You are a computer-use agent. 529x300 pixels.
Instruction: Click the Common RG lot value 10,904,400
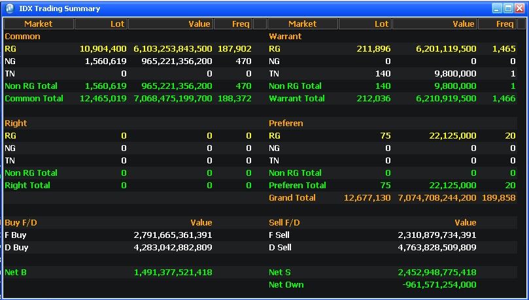(103, 48)
